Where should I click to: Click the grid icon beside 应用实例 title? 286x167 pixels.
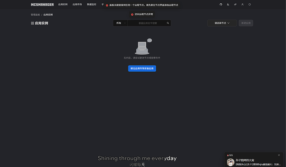pyautogui.click(x=32, y=23)
